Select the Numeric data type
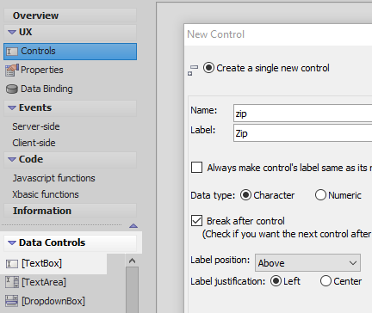This screenshot has width=372, height=313. click(x=320, y=195)
